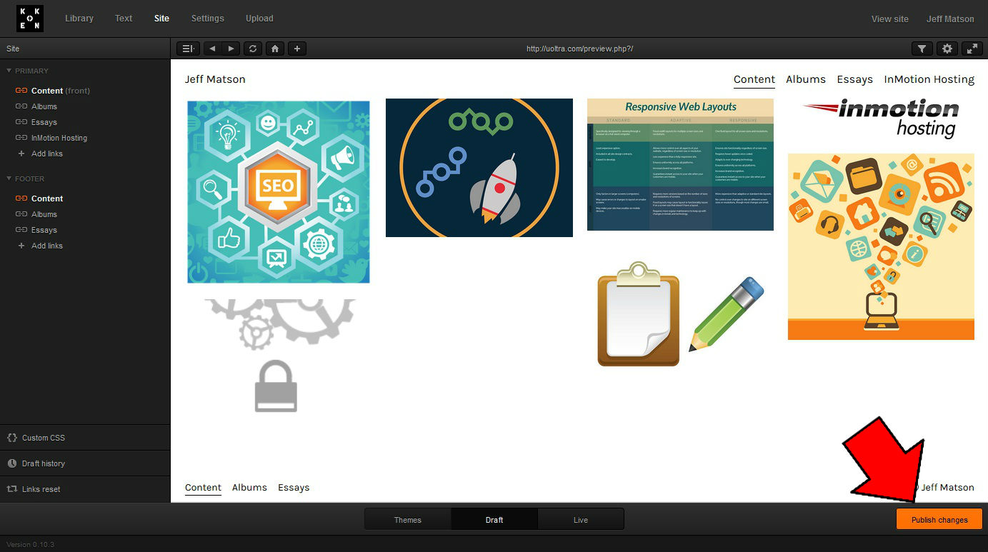Open the Library section
The width and height of the screenshot is (988, 552).
click(x=79, y=19)
